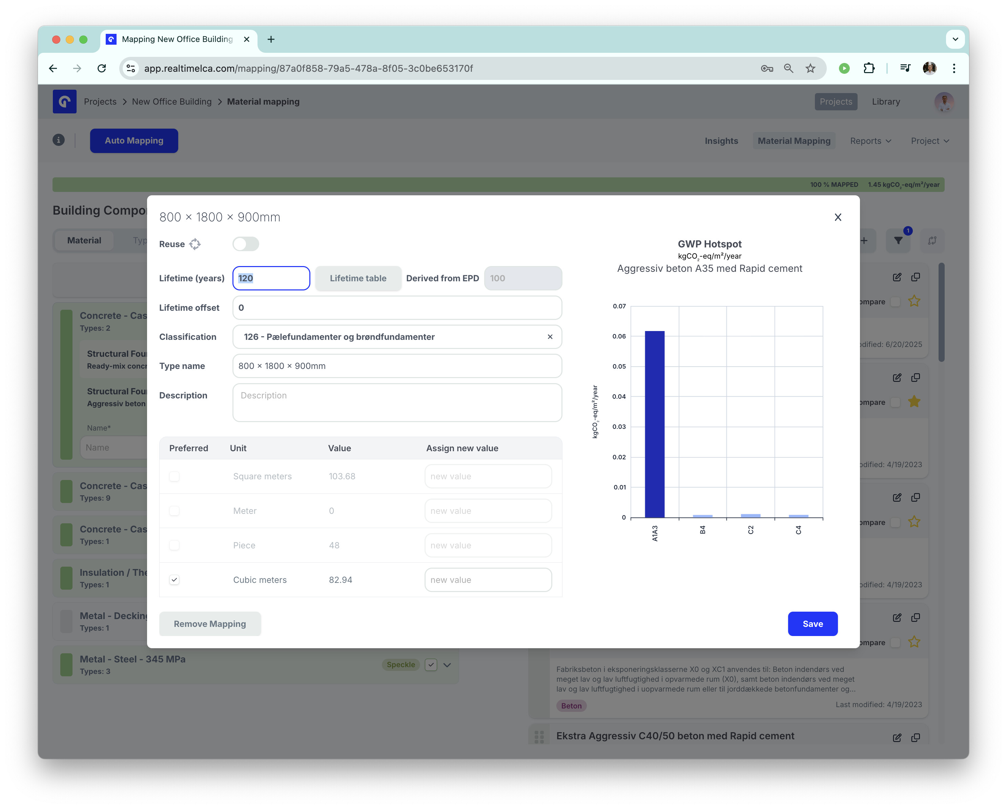Screen dimensions: 1007x809
Task: Expand the Metal - Steel 345 MPa row chevron
Action: (x=447, y=665)
